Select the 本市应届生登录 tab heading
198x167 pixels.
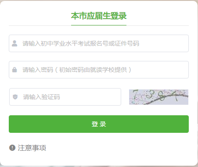99,16
